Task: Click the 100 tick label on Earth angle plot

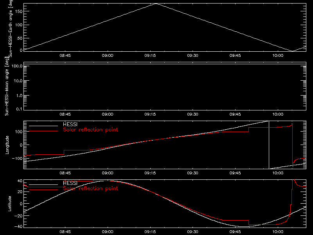Action: click(x=19, y=25)
